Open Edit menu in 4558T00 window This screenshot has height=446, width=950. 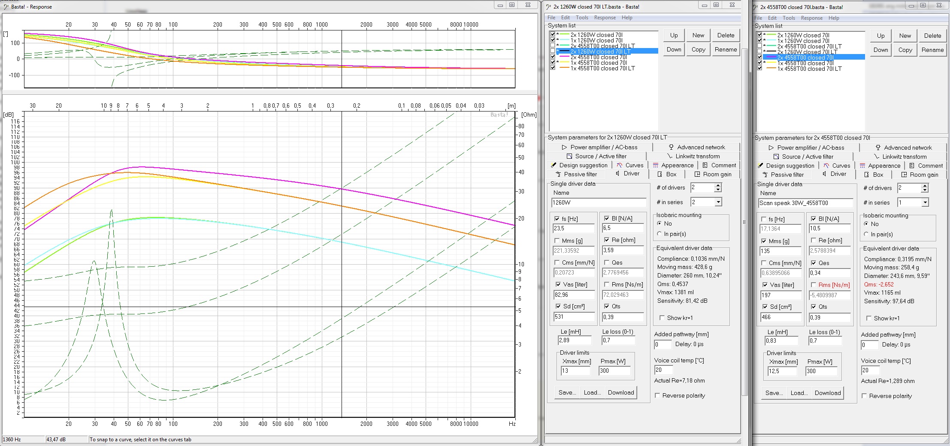coord(772,18)
